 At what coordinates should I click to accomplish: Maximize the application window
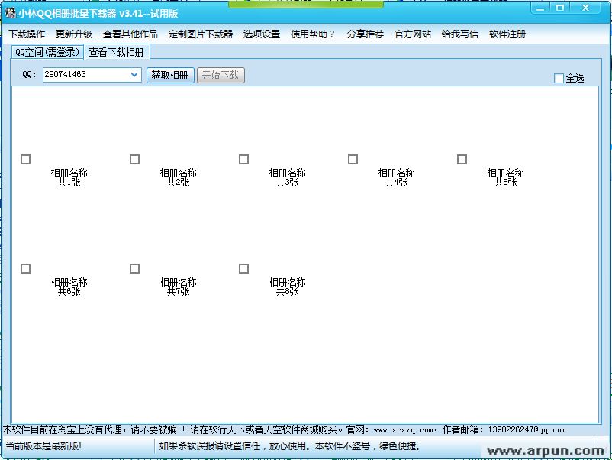560,8
